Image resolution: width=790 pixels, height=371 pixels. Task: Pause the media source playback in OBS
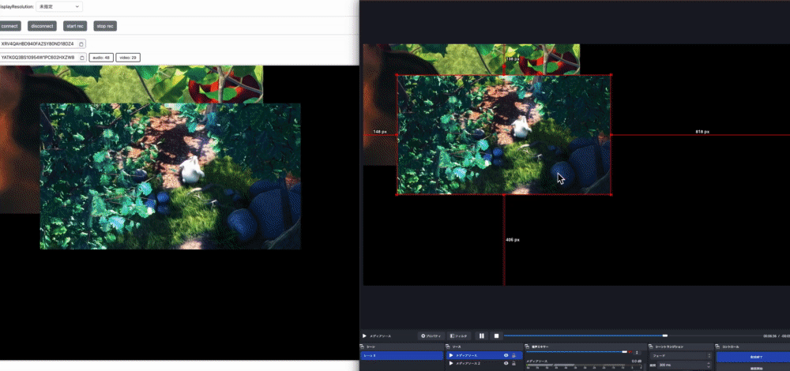[482, 335]
